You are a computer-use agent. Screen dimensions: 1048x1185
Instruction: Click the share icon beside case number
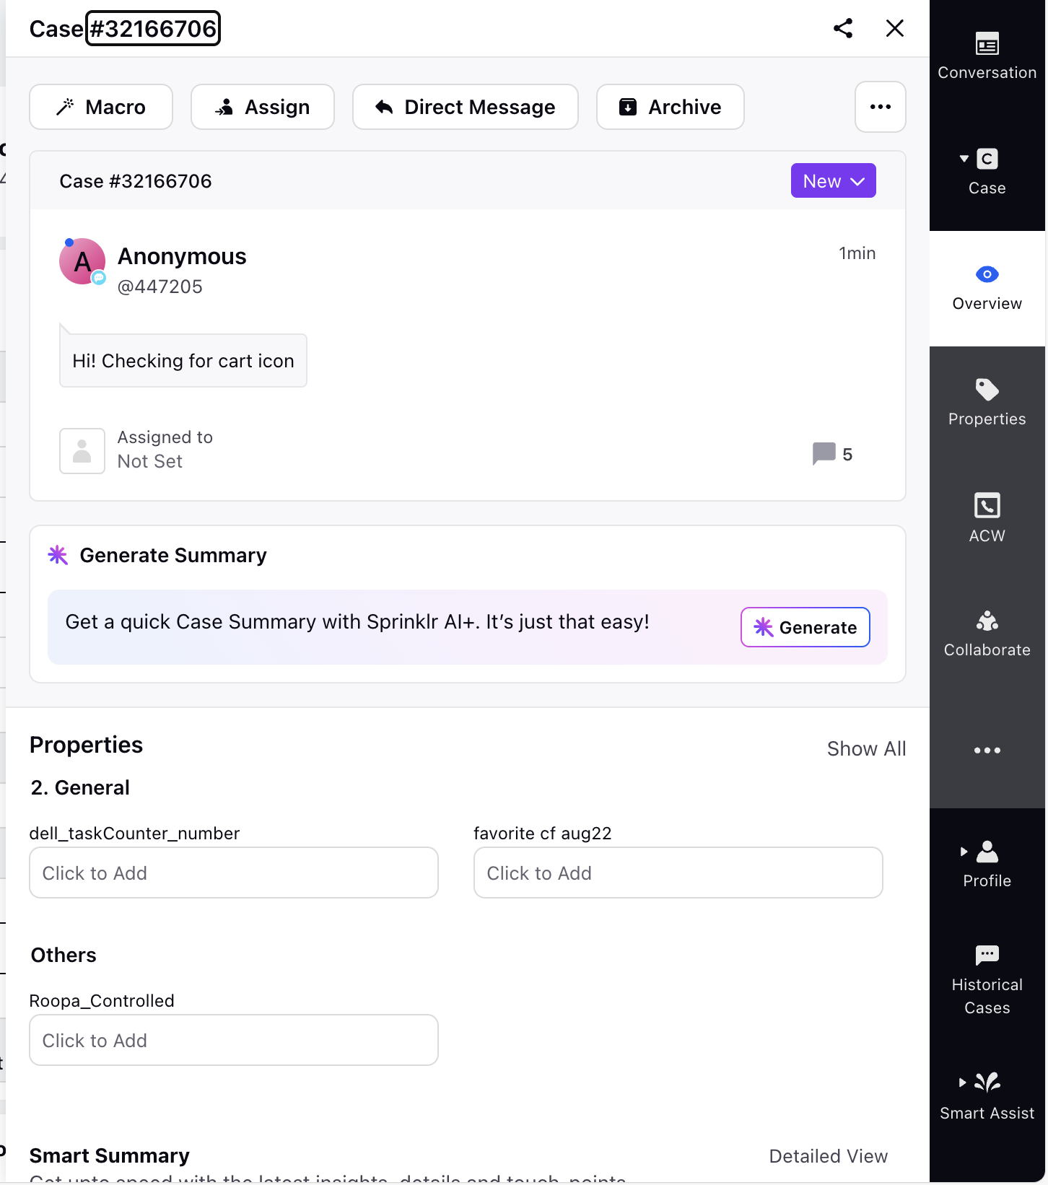(843, 28)
